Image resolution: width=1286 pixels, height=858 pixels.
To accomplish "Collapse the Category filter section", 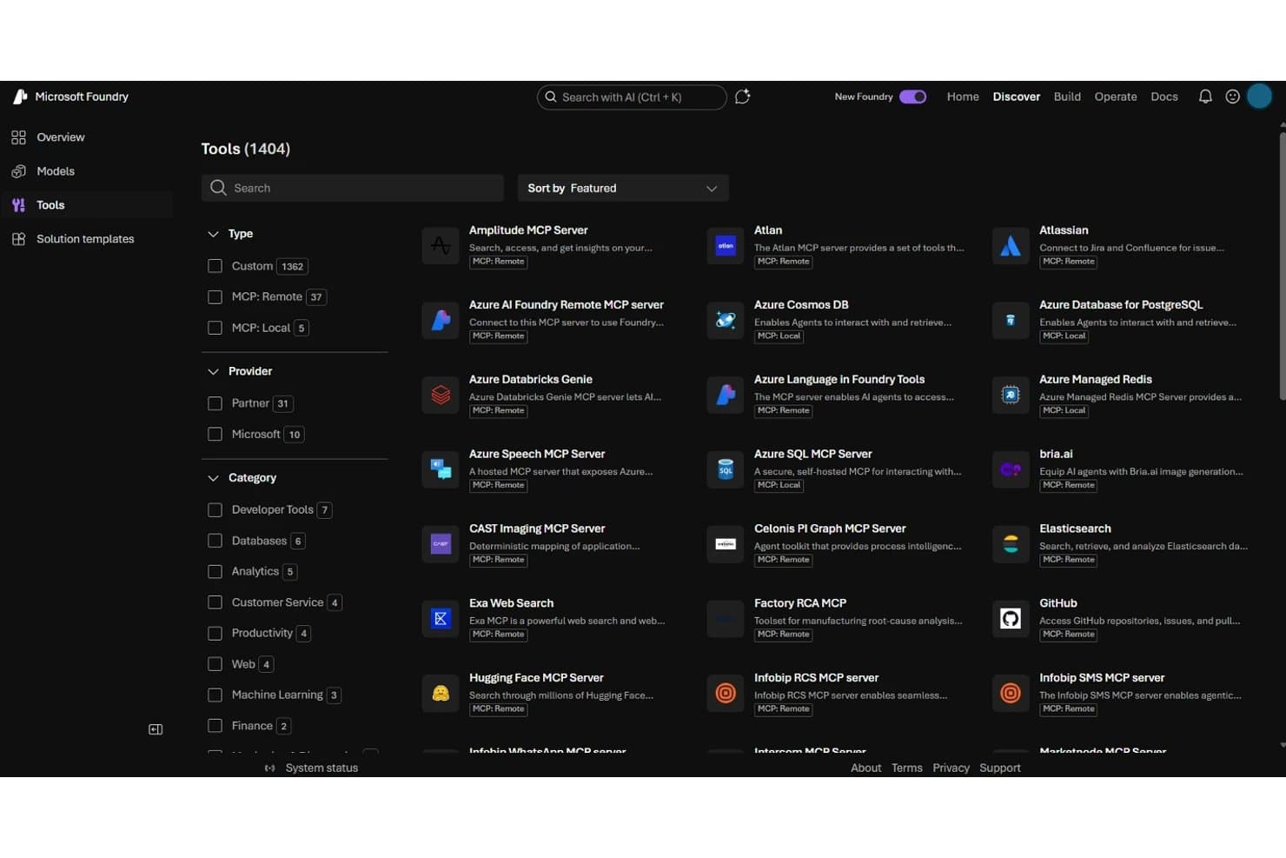I will click(213, 478).
